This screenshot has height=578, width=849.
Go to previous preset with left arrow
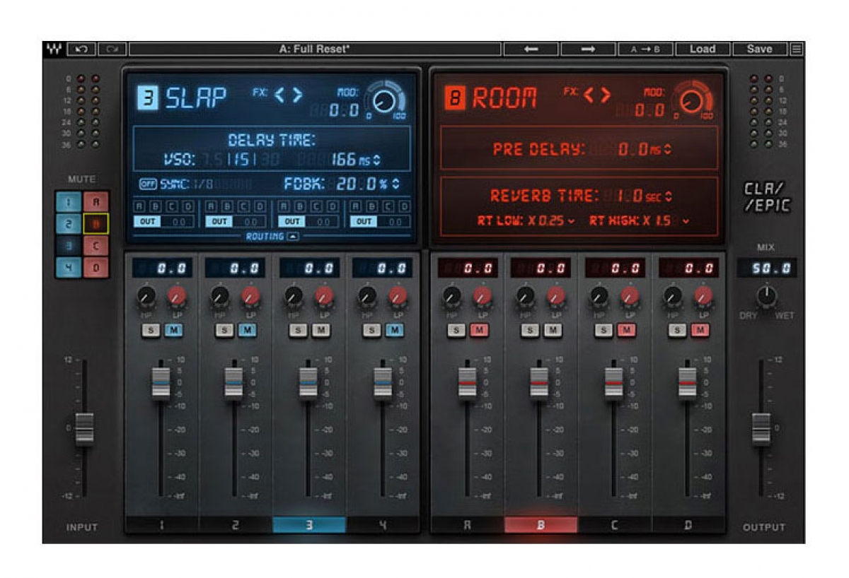pyautogui.click(x=531, y=49)
